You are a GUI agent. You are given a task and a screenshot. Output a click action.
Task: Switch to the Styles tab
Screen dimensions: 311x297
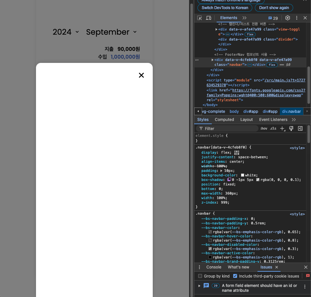(203, 120)
